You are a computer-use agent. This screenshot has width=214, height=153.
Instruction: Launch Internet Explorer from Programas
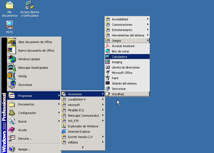click(83, 131)
